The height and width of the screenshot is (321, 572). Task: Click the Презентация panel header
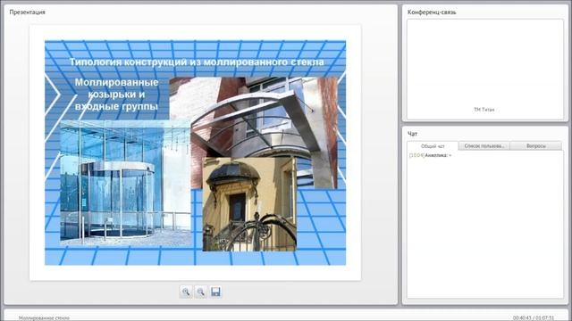[28, 12]
